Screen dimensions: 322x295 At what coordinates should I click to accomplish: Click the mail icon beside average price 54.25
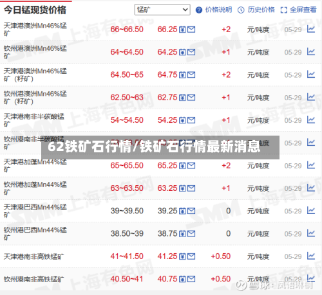click(x=191, y=120)
